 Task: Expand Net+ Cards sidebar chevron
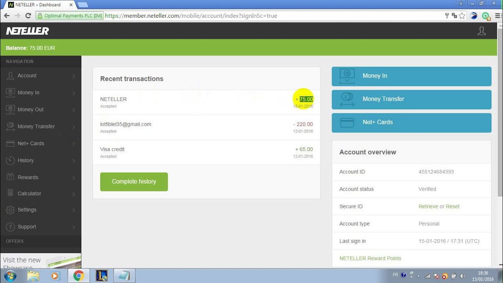[x=73, y=144]
